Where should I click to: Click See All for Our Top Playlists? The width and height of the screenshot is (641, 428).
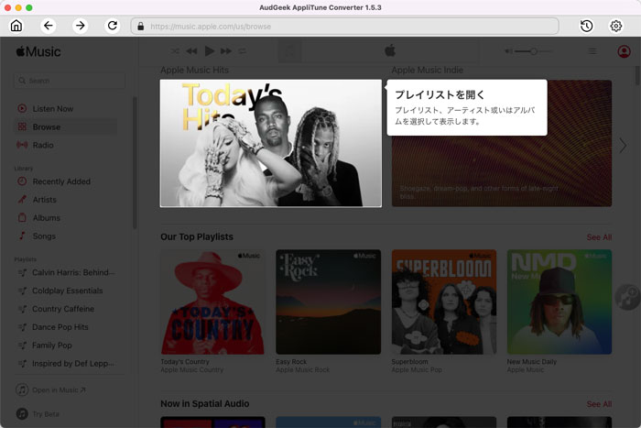click(599, 237)
